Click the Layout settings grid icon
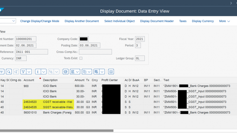The width and height of the screenshot is (237, 133). pyautogui.click(x=96, y=72)
